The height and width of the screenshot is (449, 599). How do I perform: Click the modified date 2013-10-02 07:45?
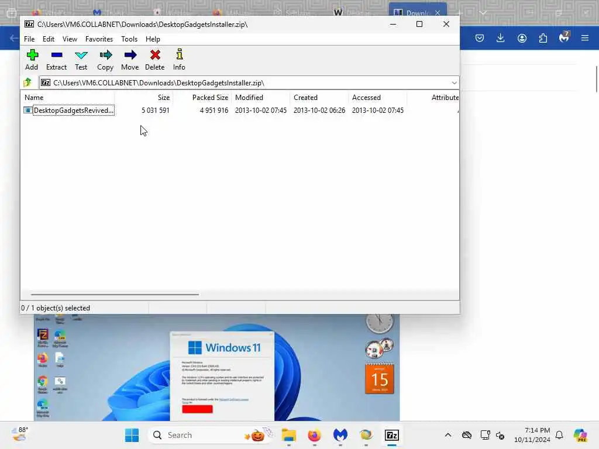261,110
